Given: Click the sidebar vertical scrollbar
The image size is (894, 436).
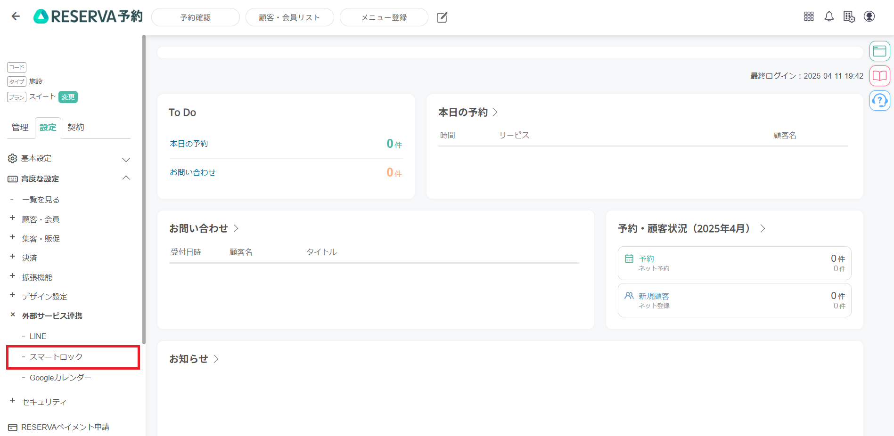Looking at the screenshot, I should click(144, 188).
